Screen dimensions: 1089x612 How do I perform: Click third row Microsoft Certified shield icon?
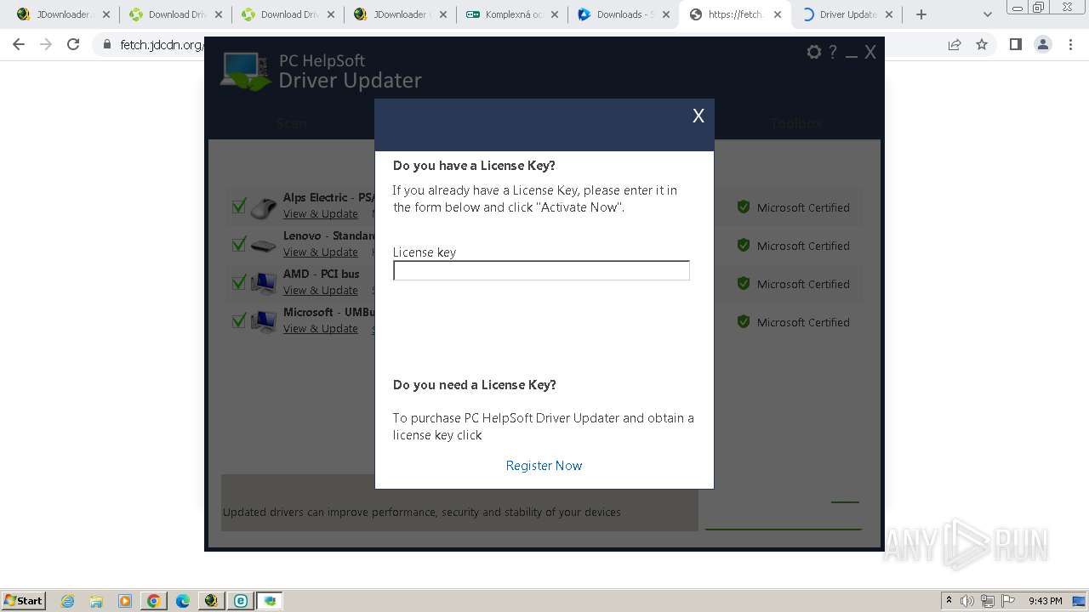[744, 283]
